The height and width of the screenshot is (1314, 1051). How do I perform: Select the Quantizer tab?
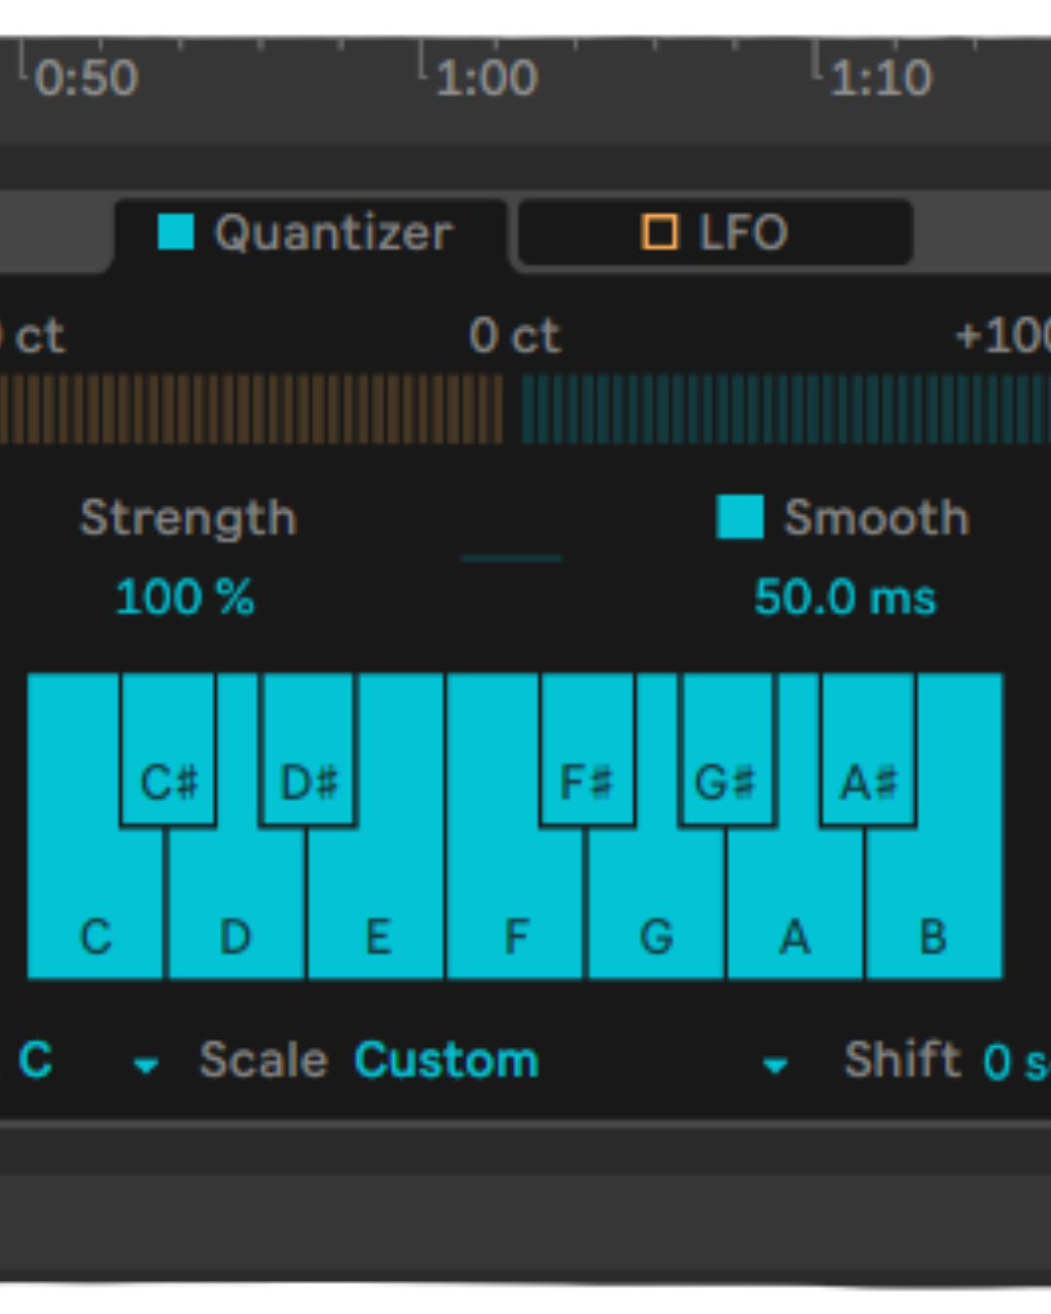332,234
